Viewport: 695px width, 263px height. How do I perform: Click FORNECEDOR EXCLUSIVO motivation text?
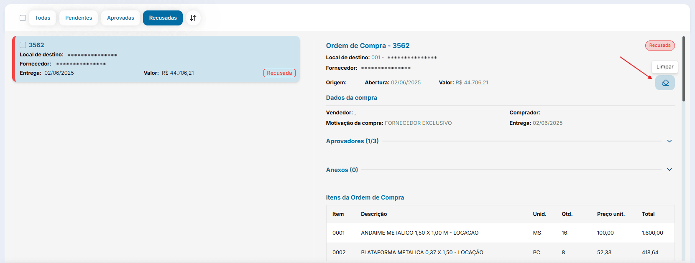coord(418,123)
